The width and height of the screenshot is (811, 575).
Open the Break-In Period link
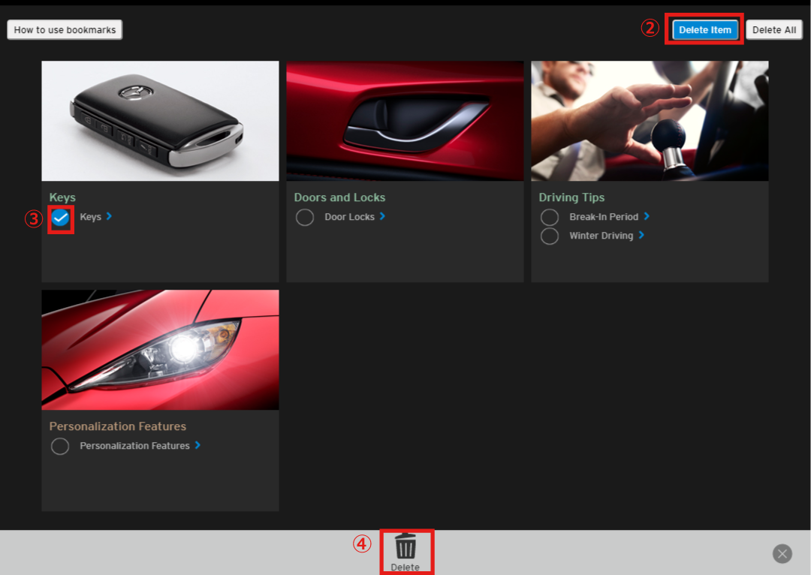(603, 217)
